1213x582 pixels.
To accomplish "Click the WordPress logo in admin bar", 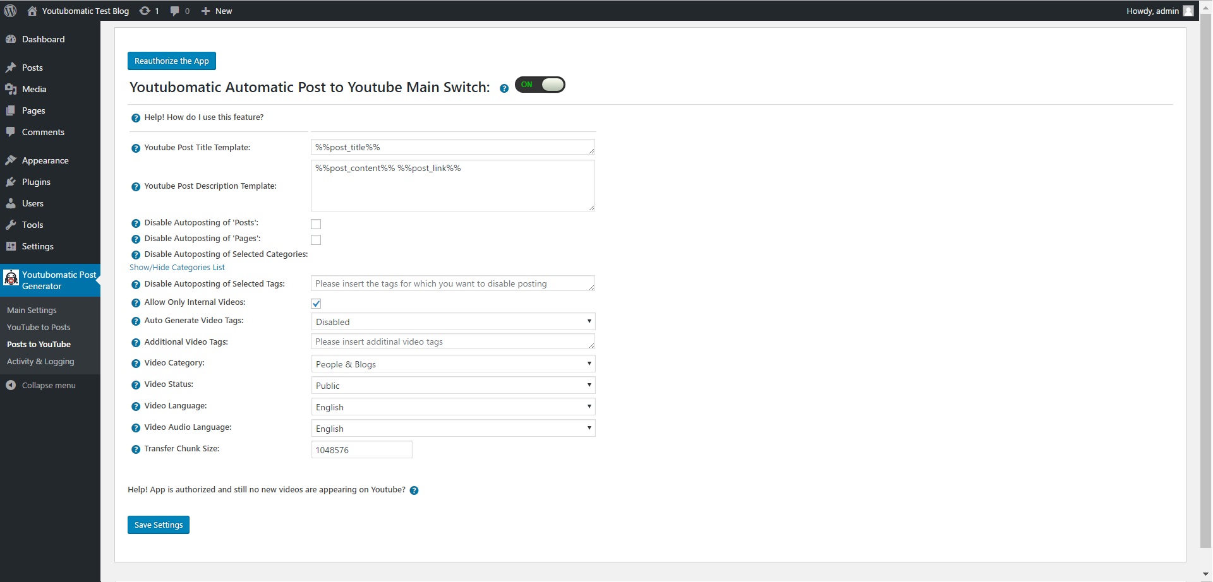I will click(x=10, y=10).
